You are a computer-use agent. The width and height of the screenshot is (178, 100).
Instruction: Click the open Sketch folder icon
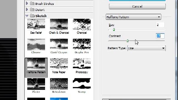tap(33, 16)
